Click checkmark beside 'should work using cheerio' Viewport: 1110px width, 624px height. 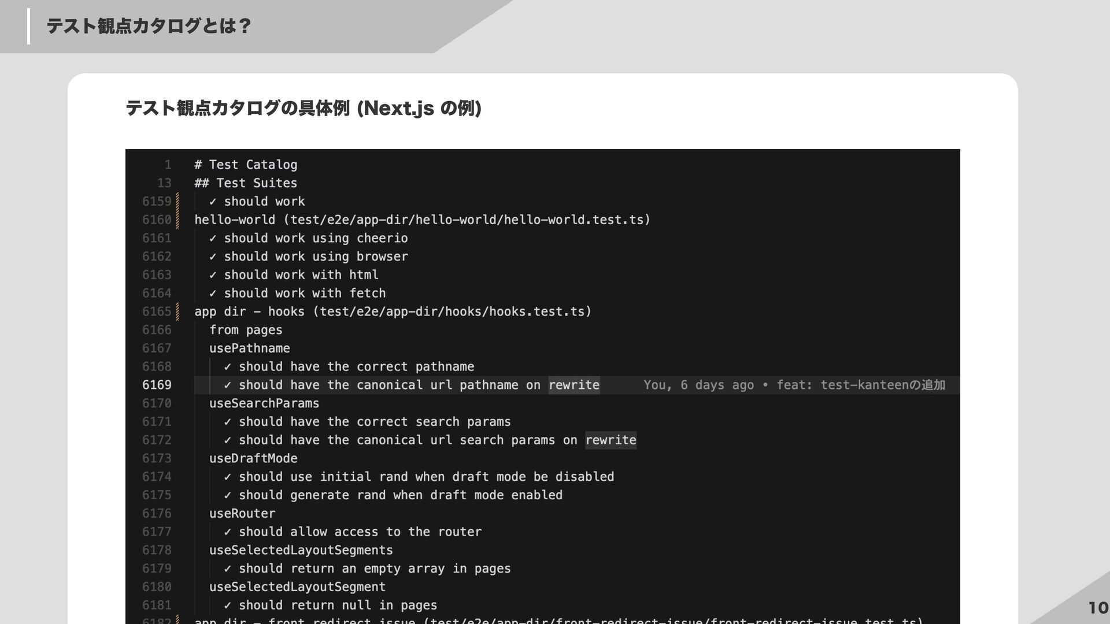click(x=213, y=238)
